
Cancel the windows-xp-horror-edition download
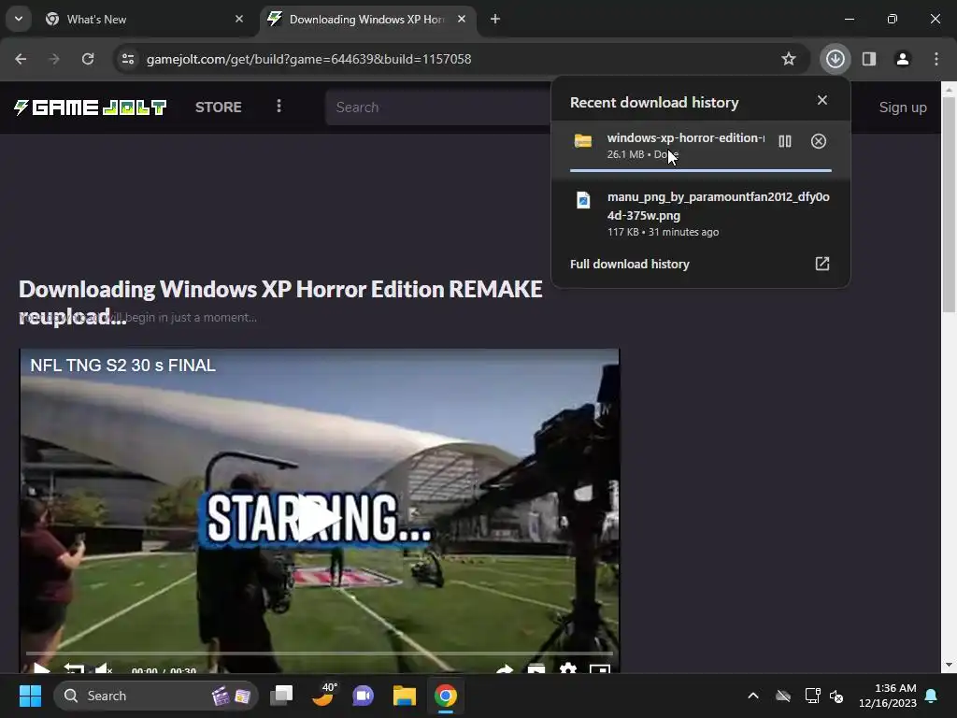(x=819, y=142)
